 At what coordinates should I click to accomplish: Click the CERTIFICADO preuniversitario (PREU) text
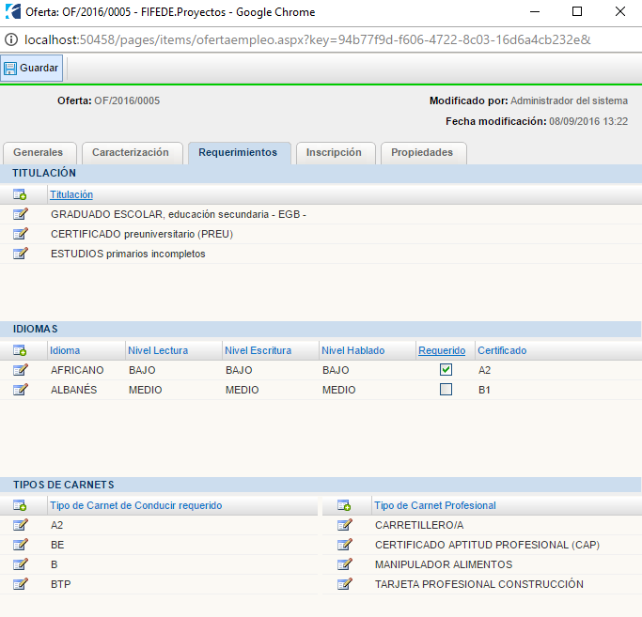142,234
